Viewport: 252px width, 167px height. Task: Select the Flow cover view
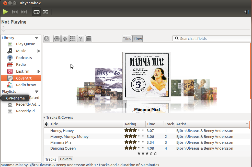coord(138,39)
